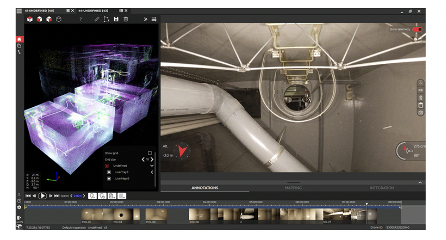Enable the Show grid checkbox
Screen dimensions: 446x240
click(x=150, y=153)
